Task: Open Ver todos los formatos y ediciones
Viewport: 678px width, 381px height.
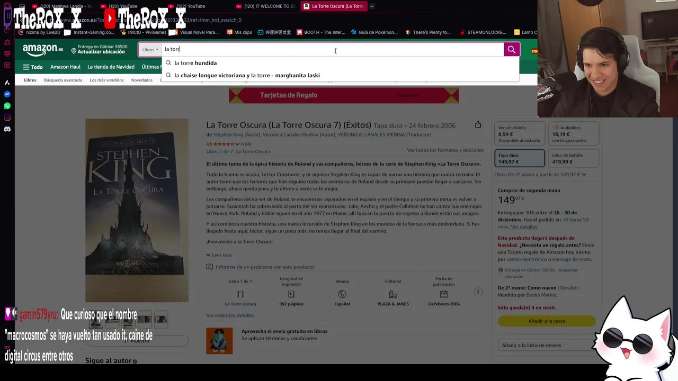Action: (445, 150)
